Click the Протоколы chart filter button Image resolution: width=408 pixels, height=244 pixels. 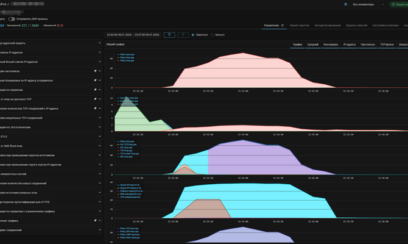click(x=368, y=45)
